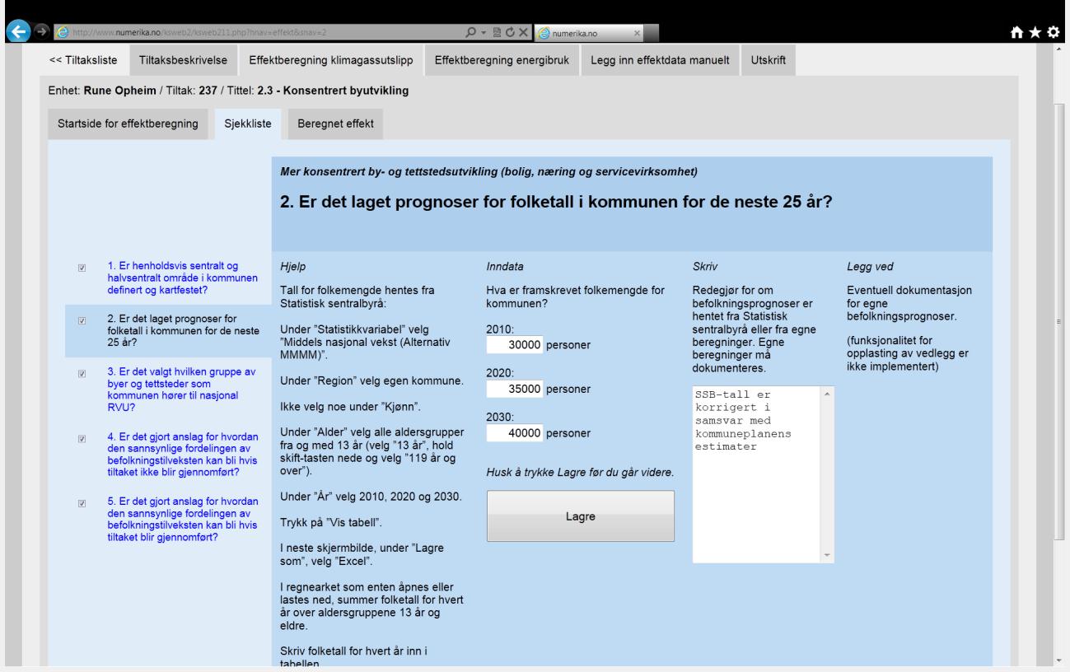Go back with the browser back arrow
This screenshot has width=1070, height=672.
tap(16, 31)
